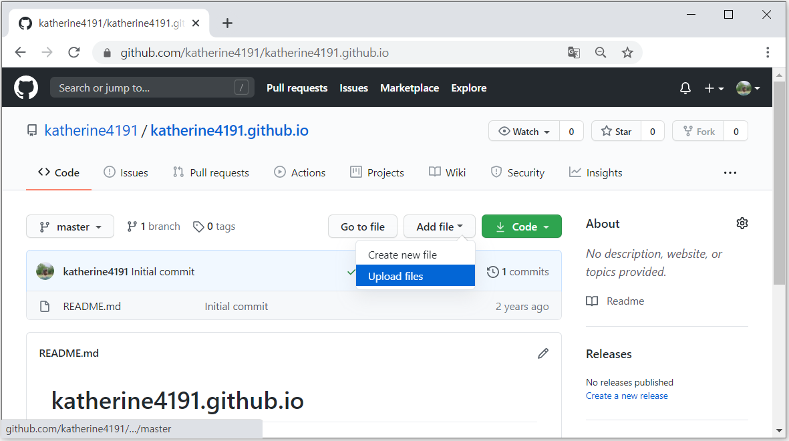
Task: Click the scrollbar down arrow
Action: pyautogui.click(x=779, y=430)
